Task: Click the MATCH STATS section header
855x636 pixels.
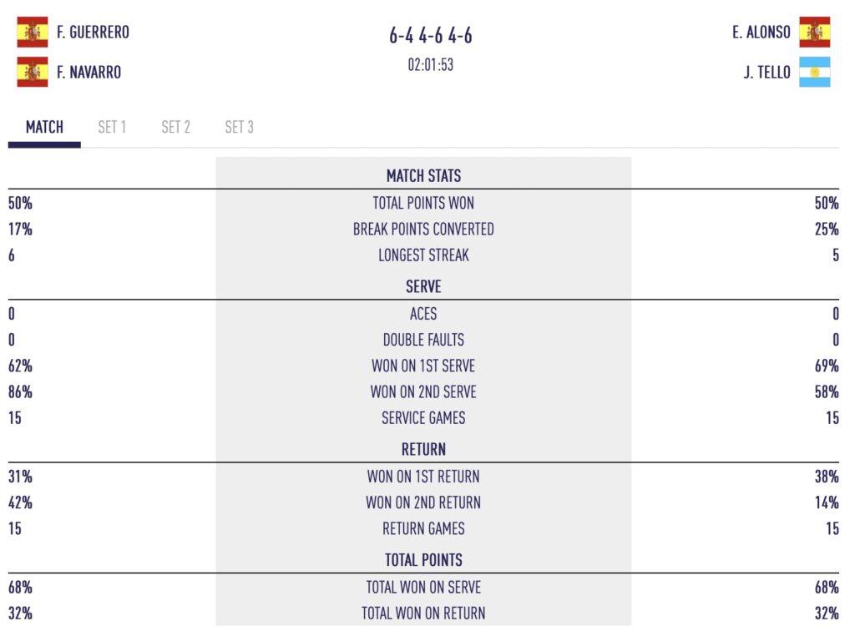Action: point(423,175)
